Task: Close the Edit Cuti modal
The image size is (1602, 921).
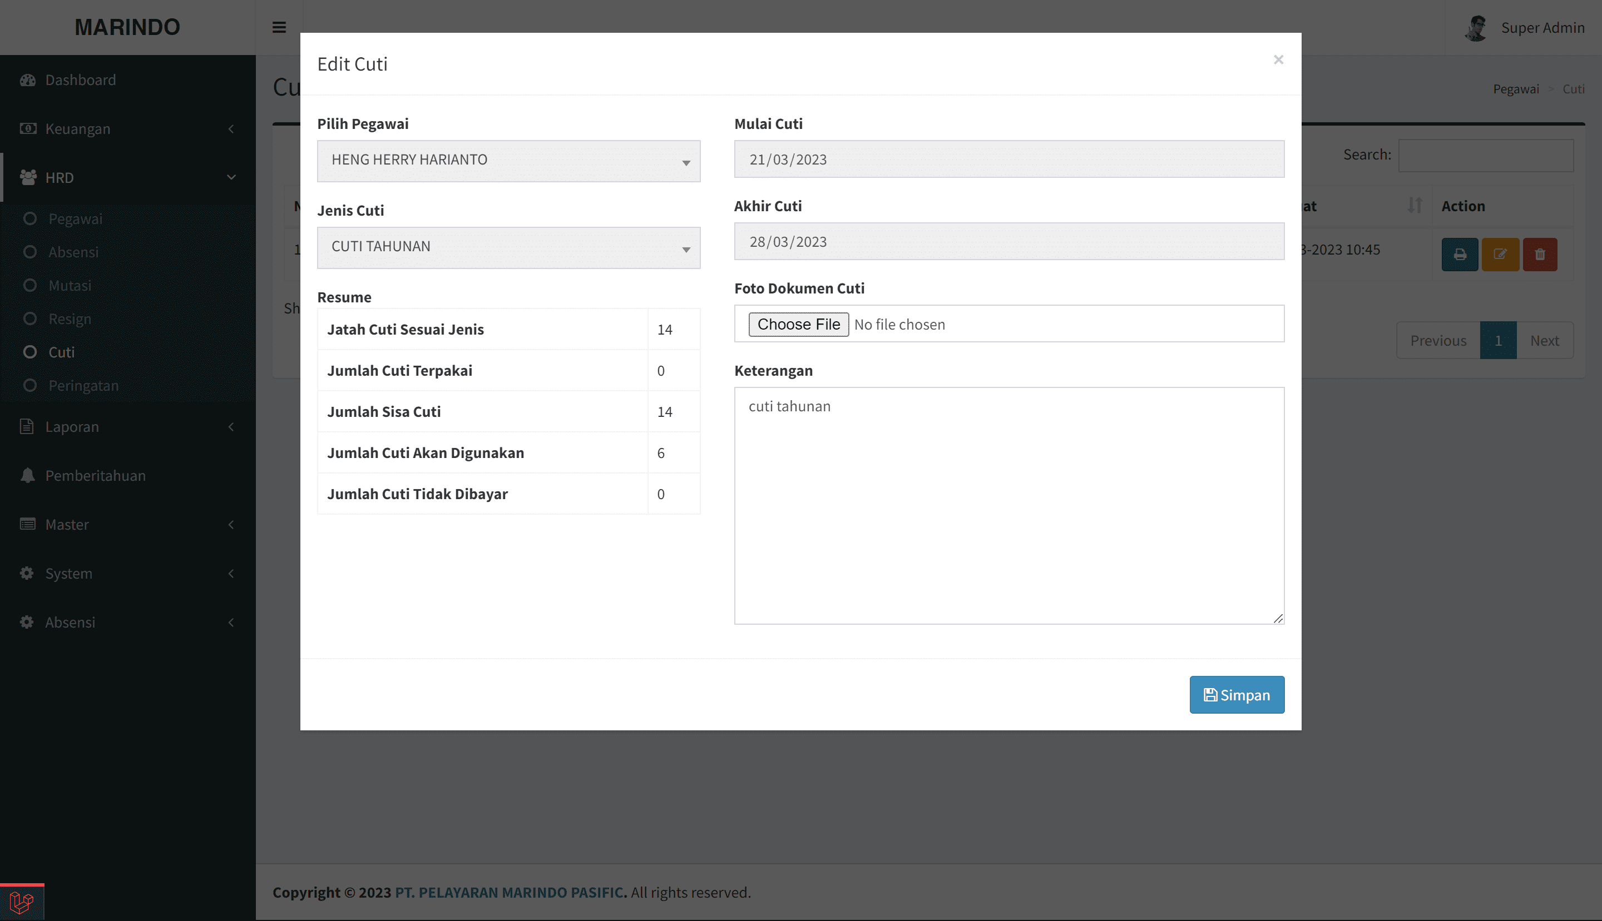Action: click(1278, 59)
